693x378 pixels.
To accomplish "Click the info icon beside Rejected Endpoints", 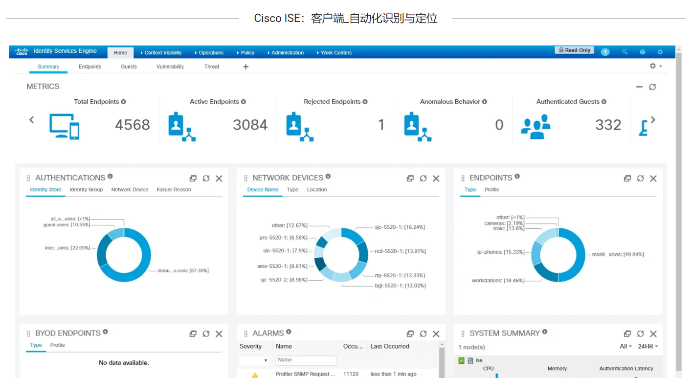I will click(365, 102).
